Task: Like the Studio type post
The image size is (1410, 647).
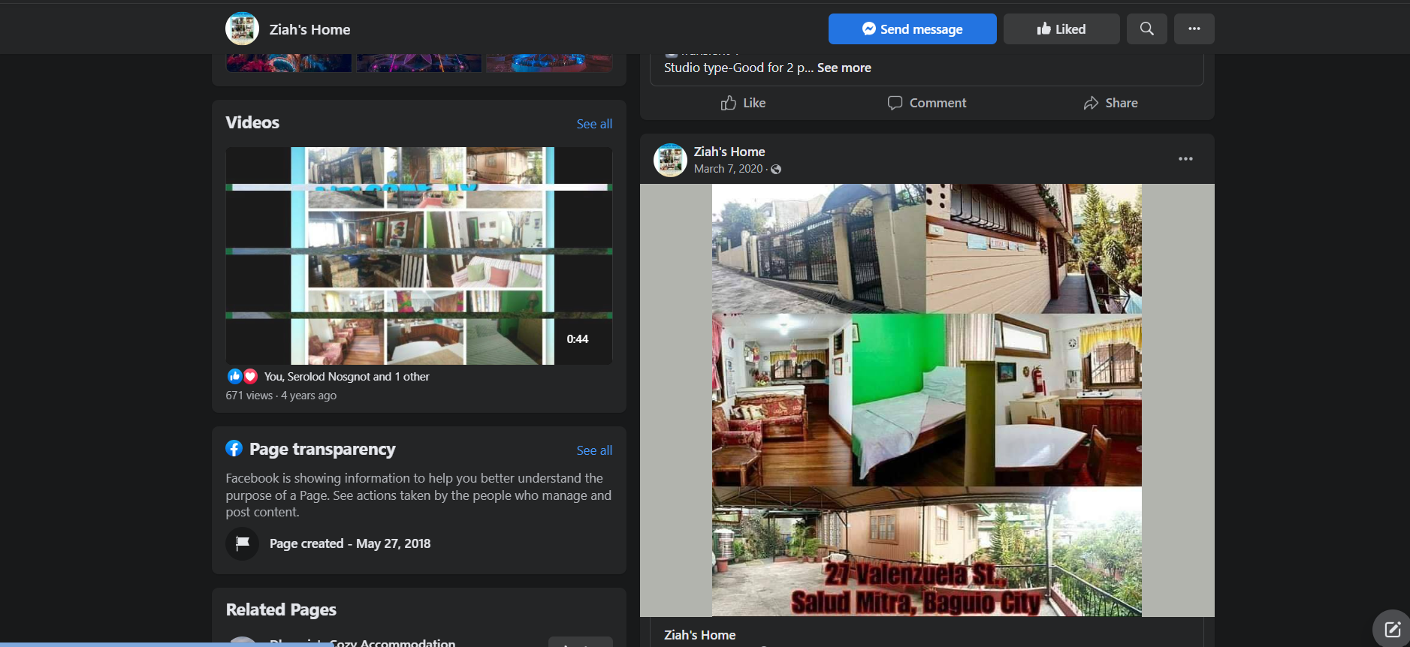Action: [x=743, y=103]
